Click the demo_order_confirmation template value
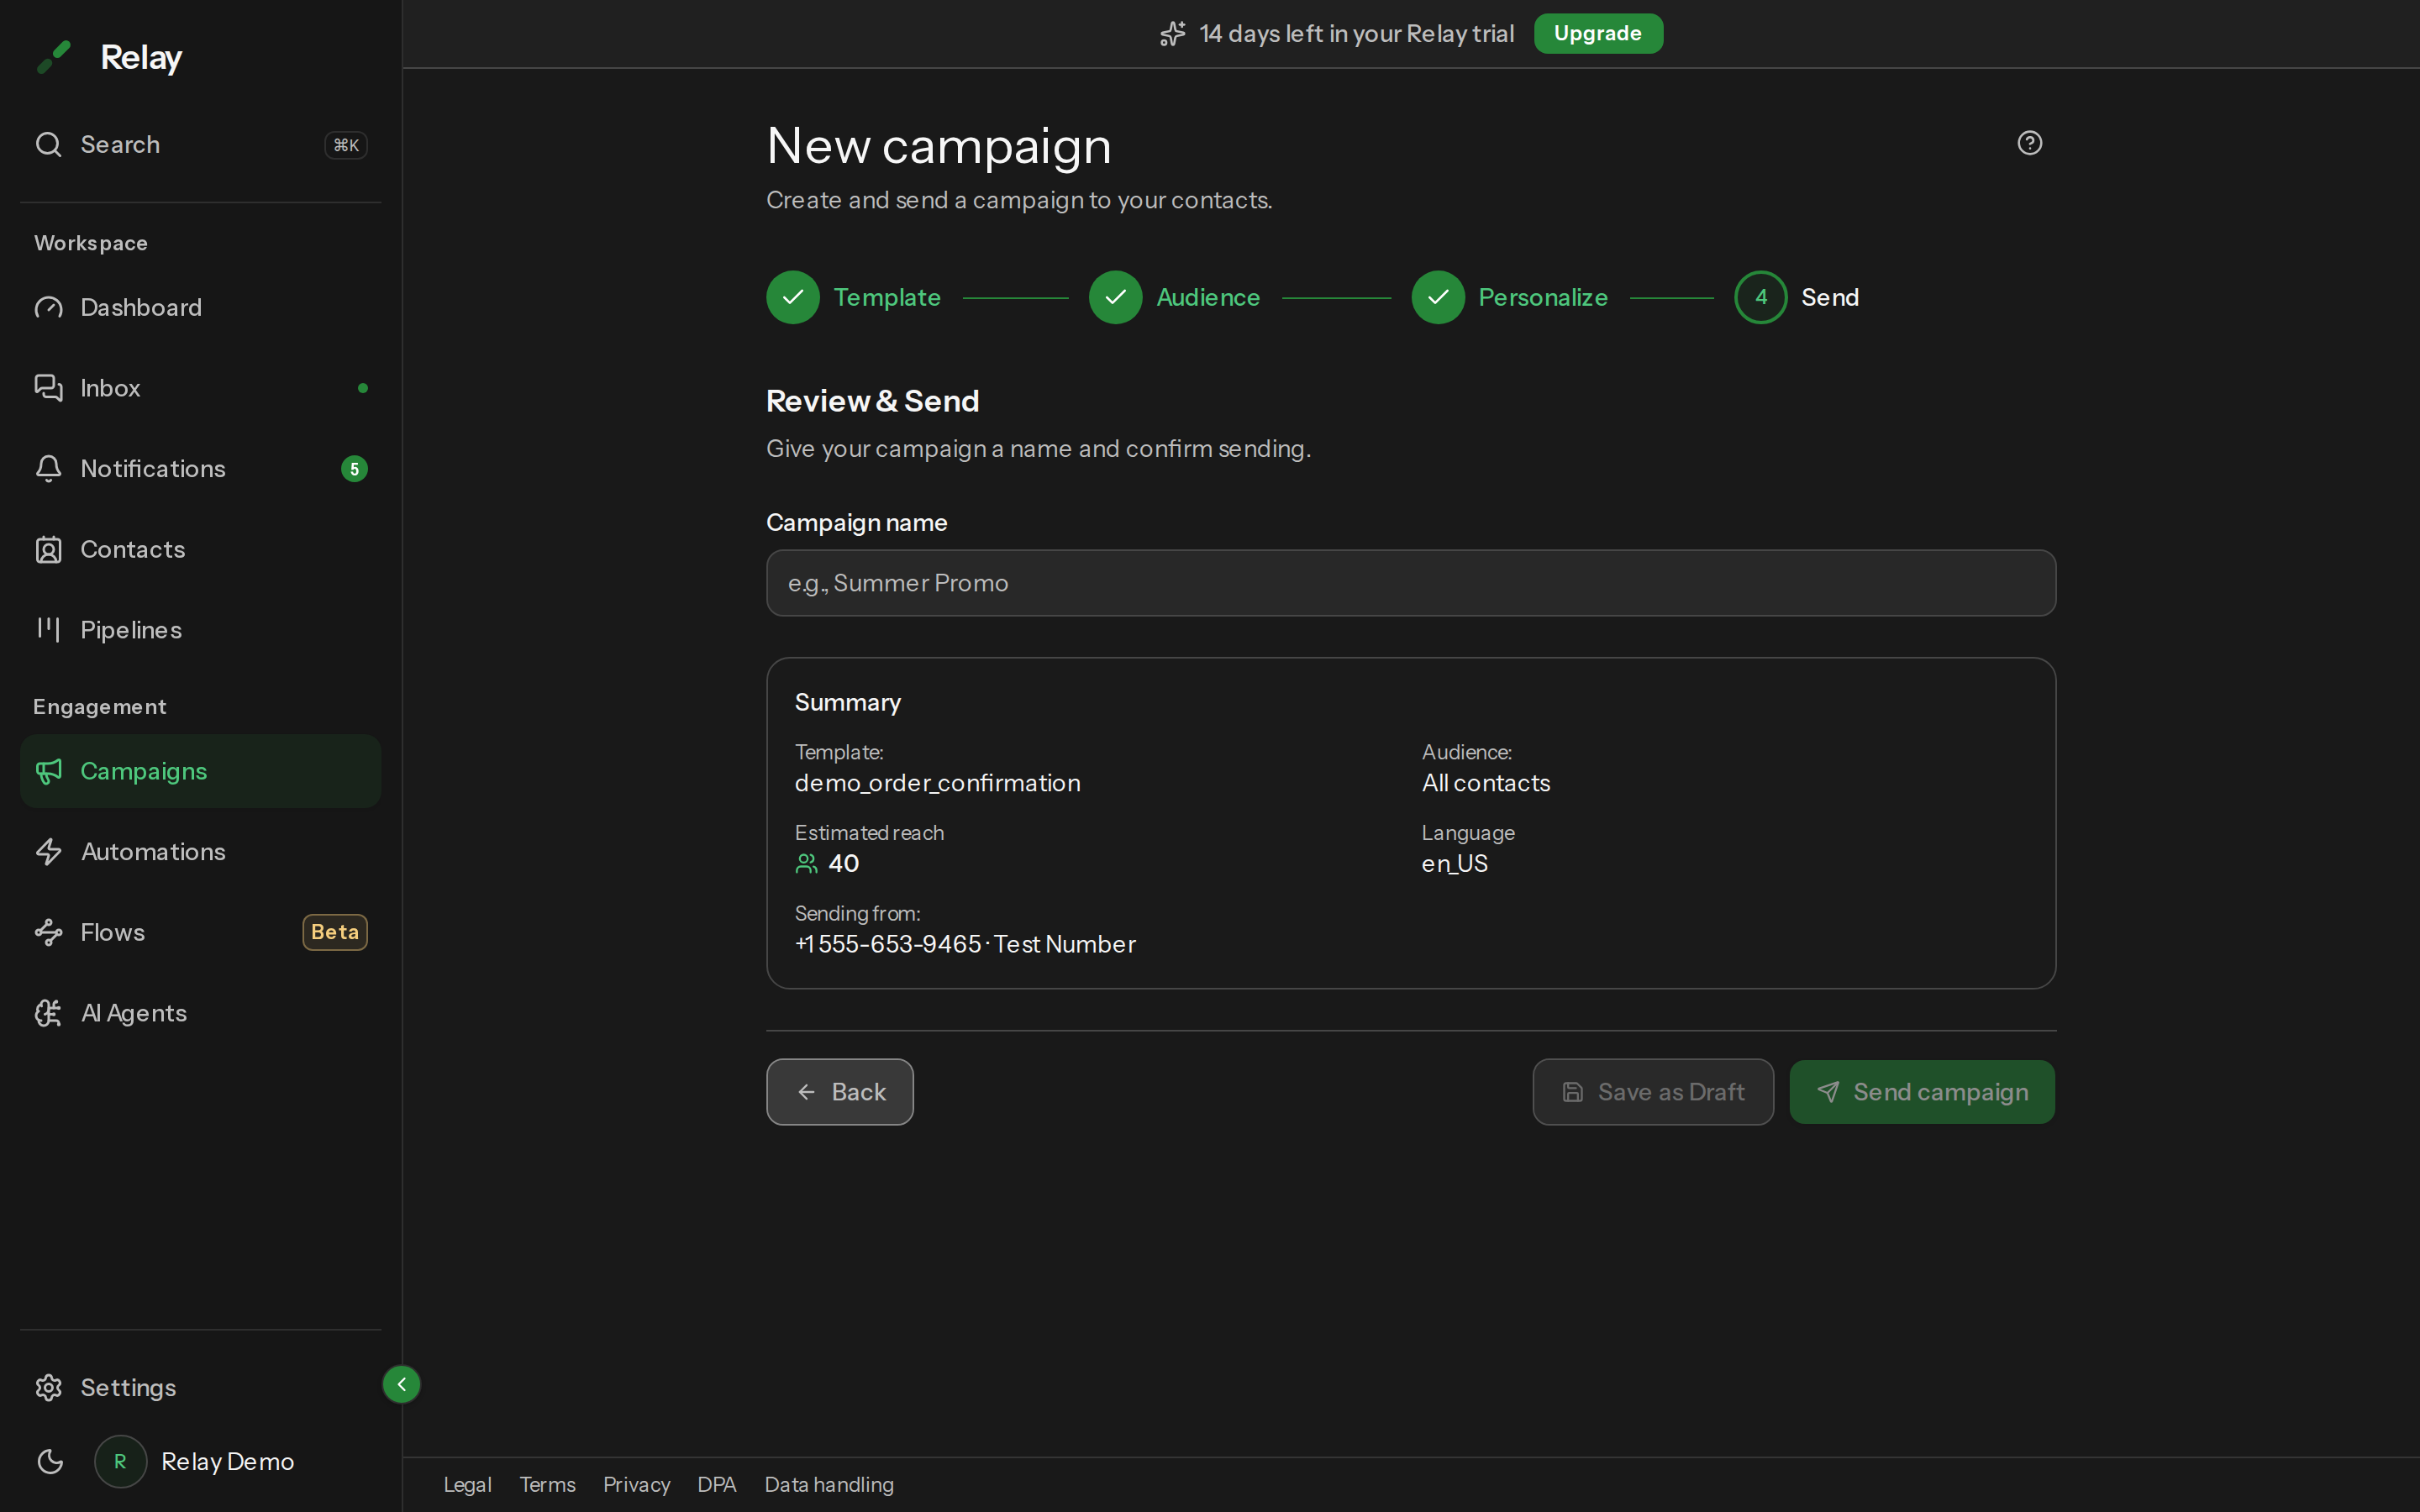 937,783
